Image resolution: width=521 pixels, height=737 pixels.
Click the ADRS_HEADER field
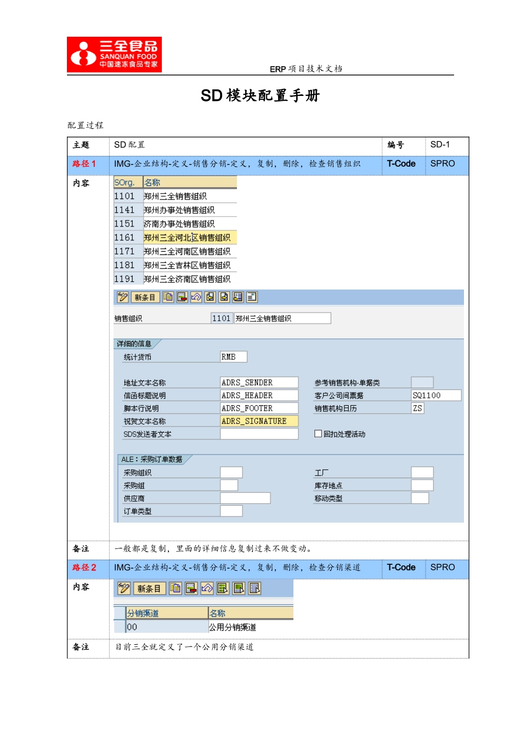click(x=259, y=395)
